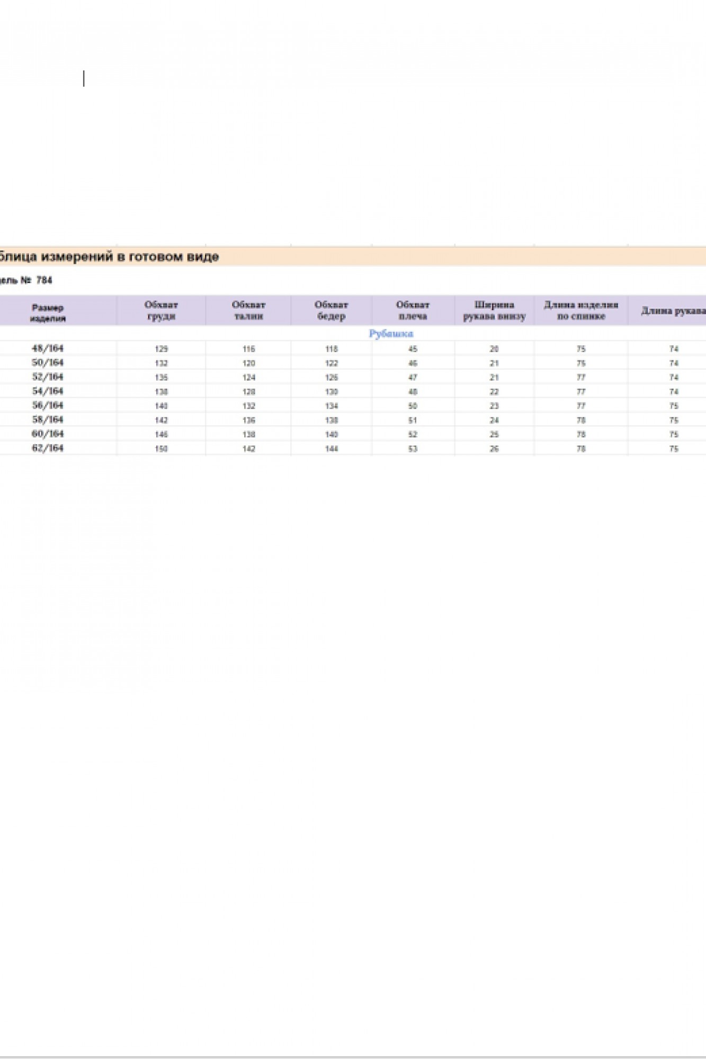Select the 'Обхват груди' header cell
706x1059 pixels.
point(161,310)
